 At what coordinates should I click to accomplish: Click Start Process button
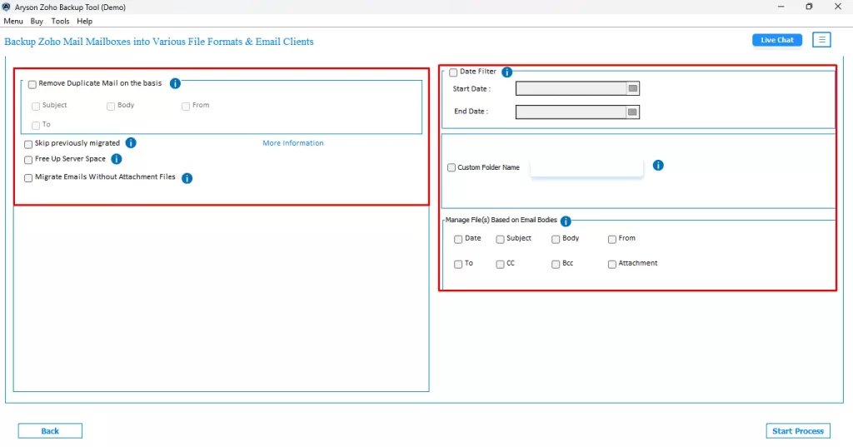coord(798,430)
